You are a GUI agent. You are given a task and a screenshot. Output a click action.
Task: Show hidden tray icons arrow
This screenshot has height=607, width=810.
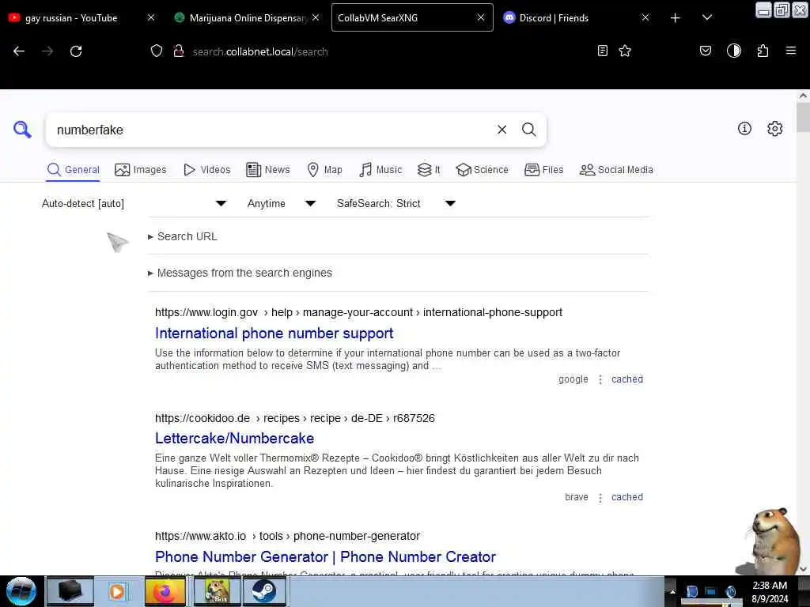[672, 591]
